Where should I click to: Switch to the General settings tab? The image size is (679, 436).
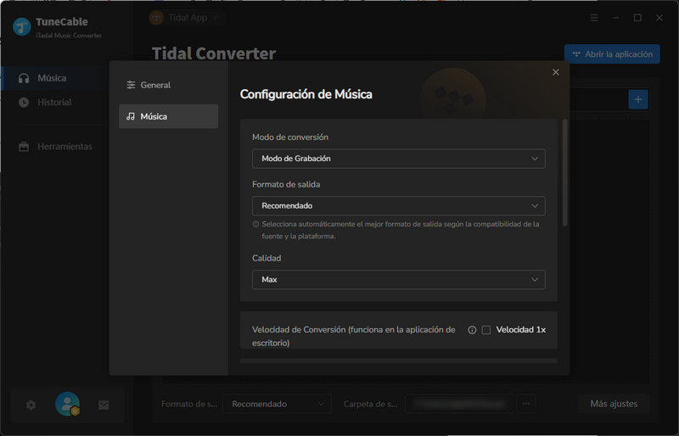pyautogui.click(x=168, y=85)
